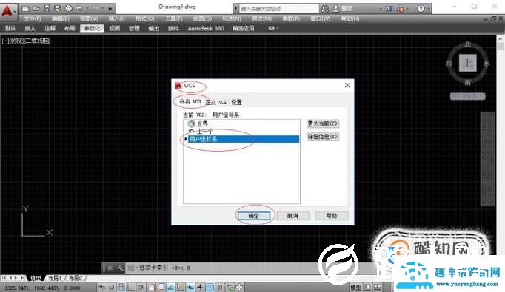Toggle 3D Object Snap in status bar

[161, 287]
